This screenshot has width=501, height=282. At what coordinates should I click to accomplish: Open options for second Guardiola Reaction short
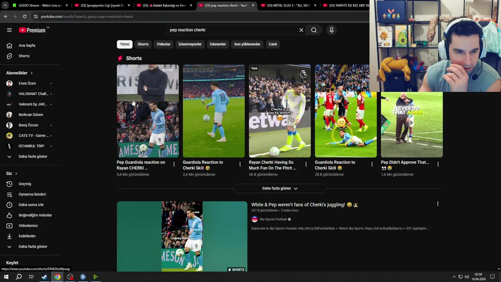pos(372,164)
